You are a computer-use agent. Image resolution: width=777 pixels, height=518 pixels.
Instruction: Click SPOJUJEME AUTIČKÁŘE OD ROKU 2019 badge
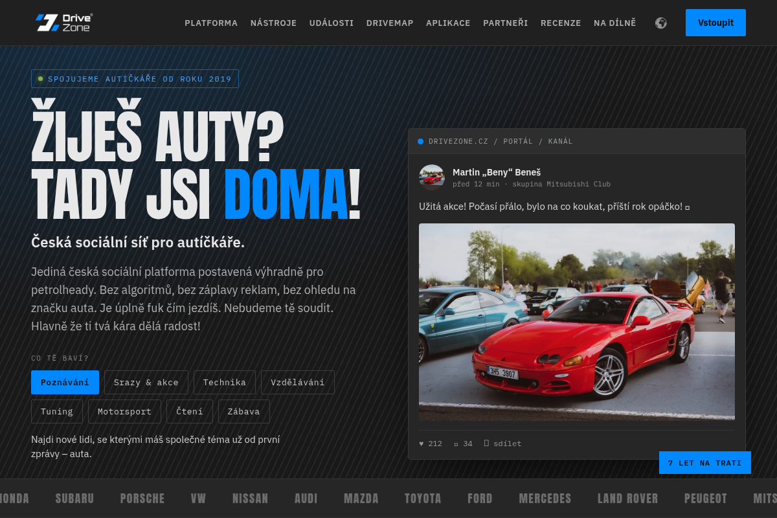point(135,78)
